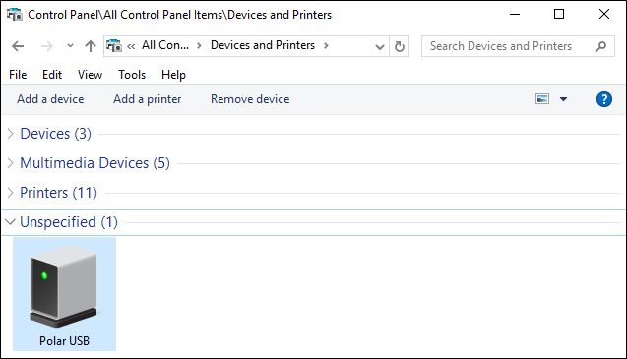Image resolution: width=627 pixels, height=359 pixels.
Task: Select the Polar USB device icon
Action: tap(64, 286)
